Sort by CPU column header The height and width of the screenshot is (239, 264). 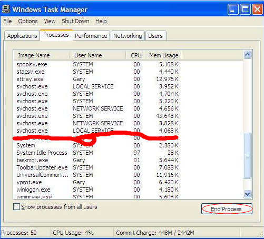[135, 55]
